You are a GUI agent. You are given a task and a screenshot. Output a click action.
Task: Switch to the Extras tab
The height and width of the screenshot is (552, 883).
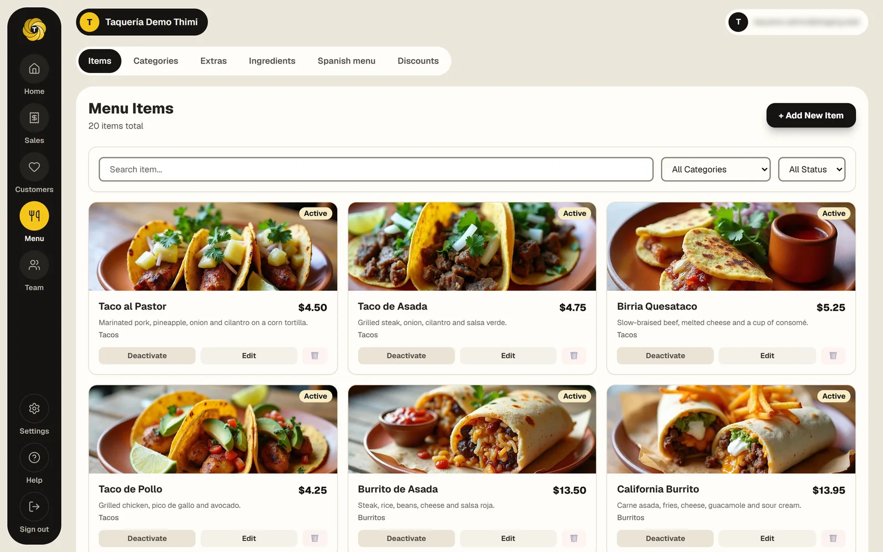coord(214,61)
